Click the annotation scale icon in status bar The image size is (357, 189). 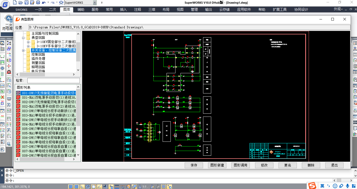[140, 187]
